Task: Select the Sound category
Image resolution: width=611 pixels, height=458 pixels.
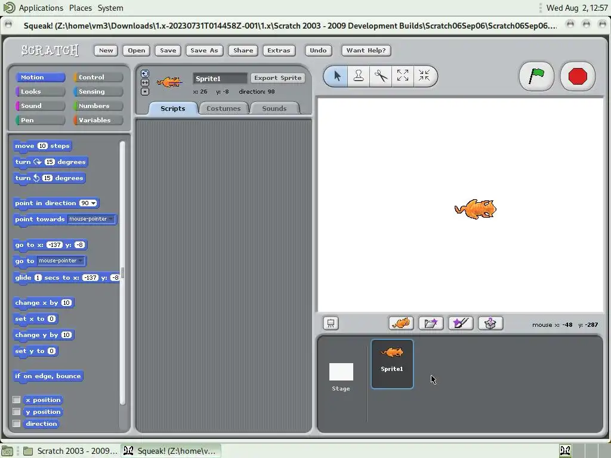Action: pyautogui.click(x=40, y=106)
